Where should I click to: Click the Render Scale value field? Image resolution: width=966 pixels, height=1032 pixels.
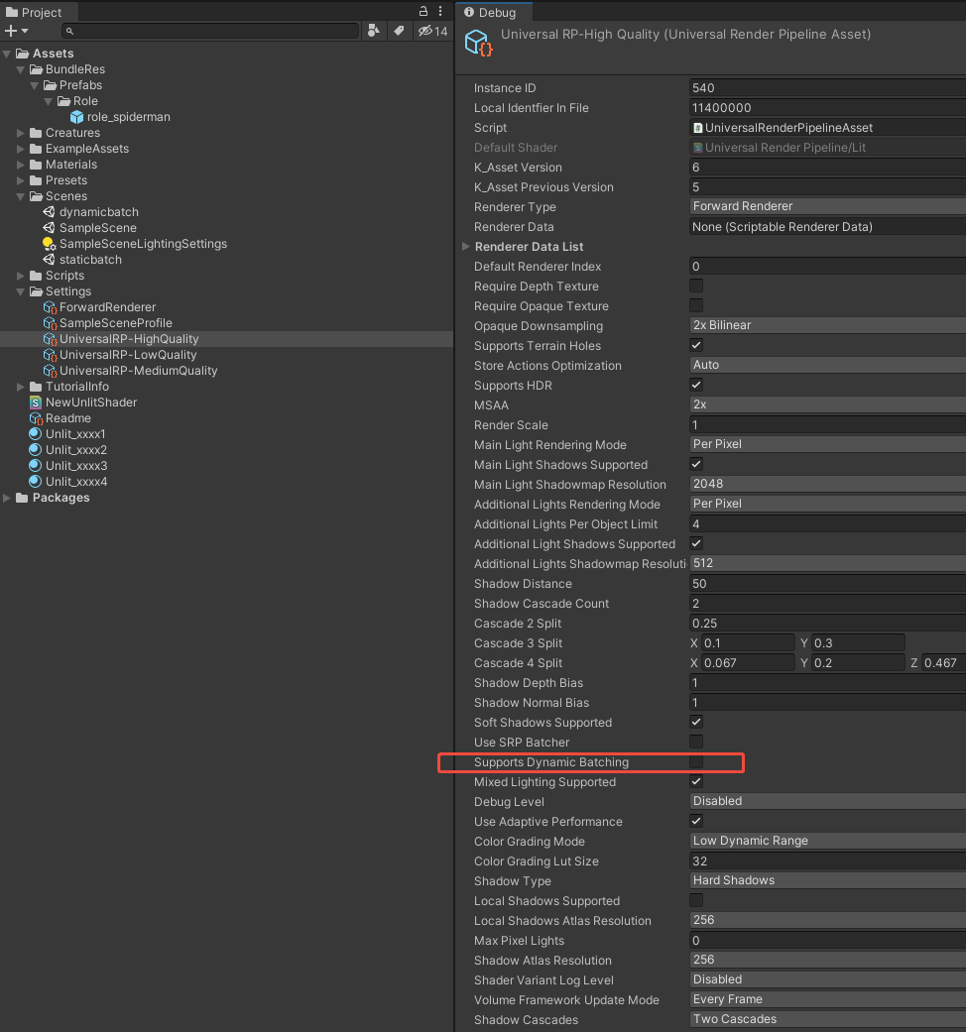coord(827,424)
